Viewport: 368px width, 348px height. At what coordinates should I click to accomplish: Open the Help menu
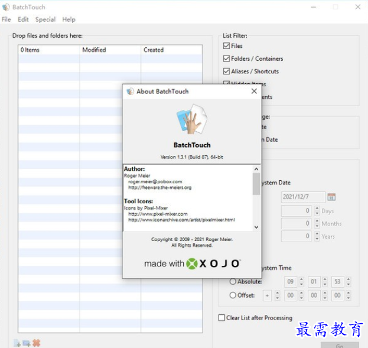69,19
